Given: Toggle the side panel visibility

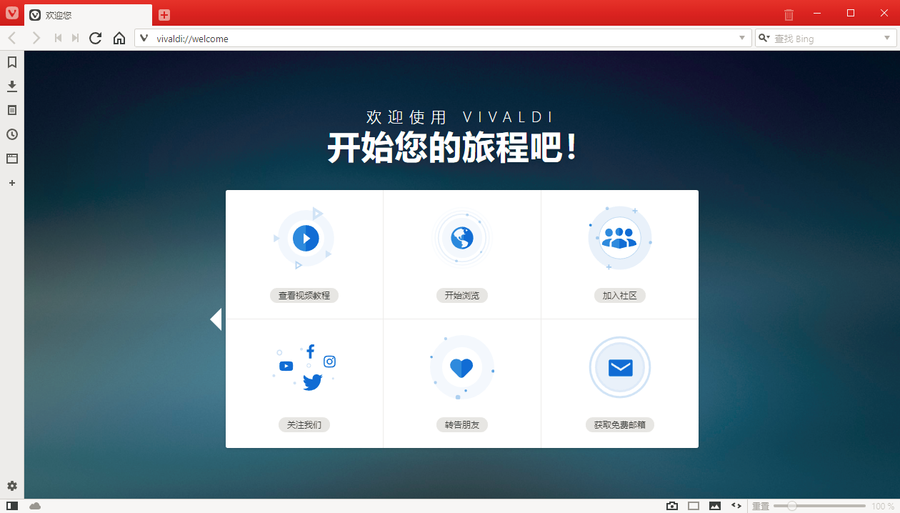Looking at the screenshot, I should (12, 506).
